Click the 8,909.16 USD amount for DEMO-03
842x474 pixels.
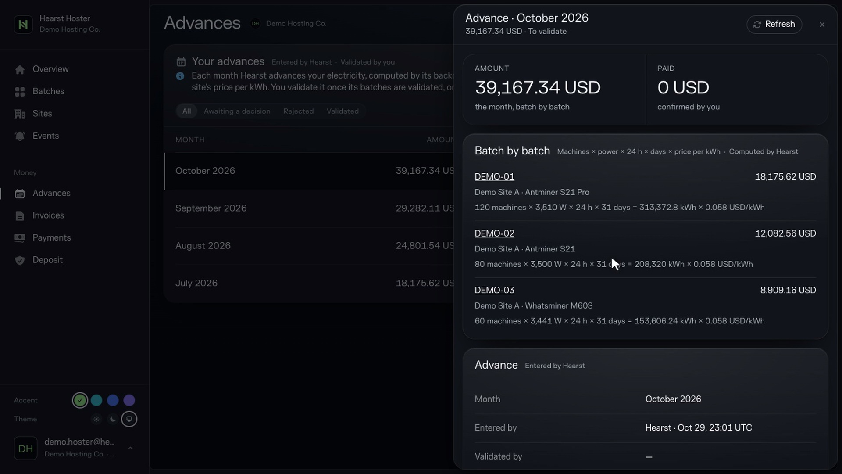click(x=788, y=290)
